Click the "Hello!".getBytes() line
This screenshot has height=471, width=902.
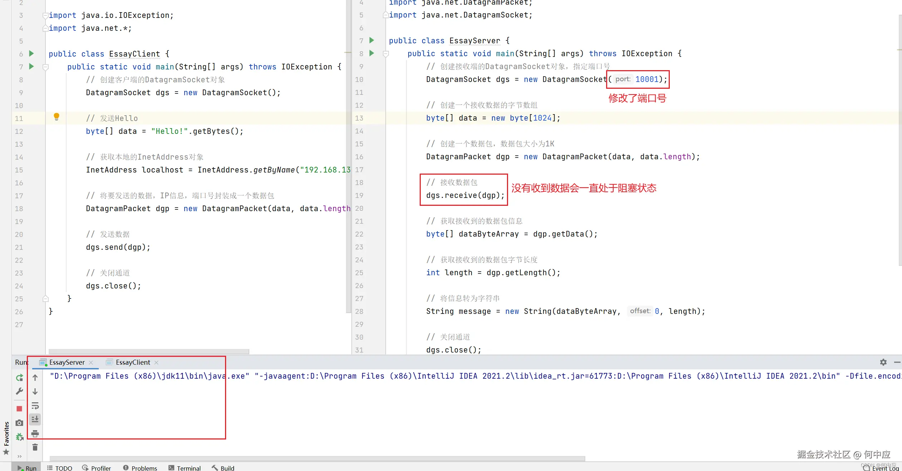click(x=165, y=131)
